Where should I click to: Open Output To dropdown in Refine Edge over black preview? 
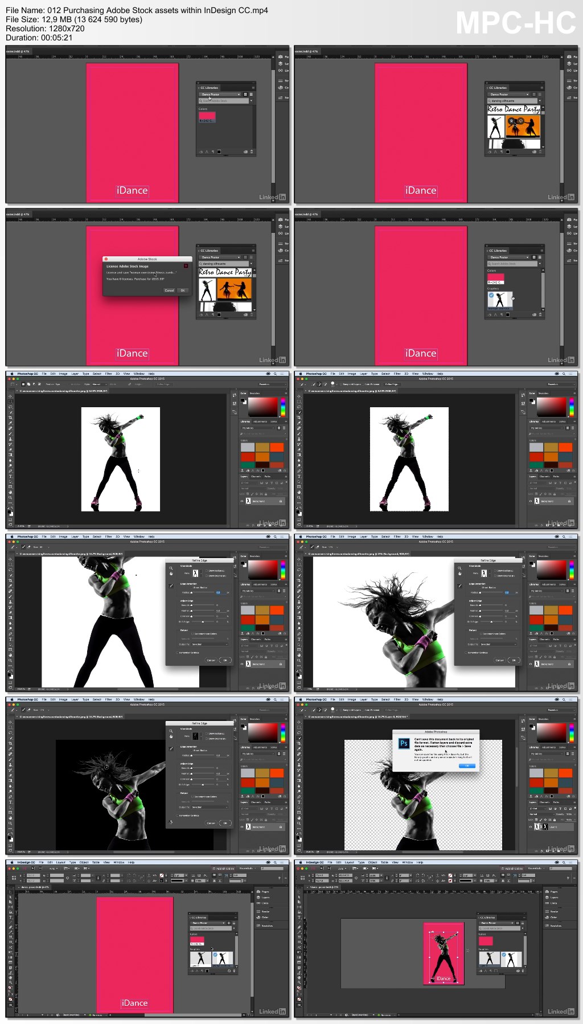pyautogui.click(x=210, y=807)
